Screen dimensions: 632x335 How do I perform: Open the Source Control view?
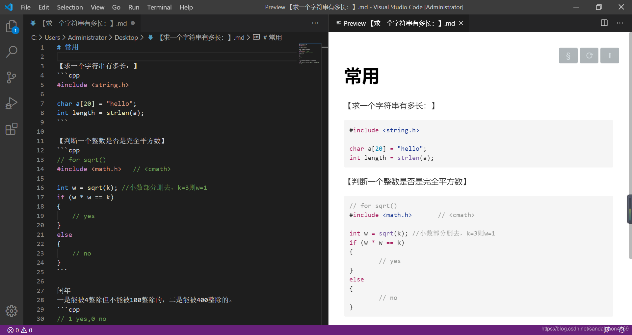point(12,78)
